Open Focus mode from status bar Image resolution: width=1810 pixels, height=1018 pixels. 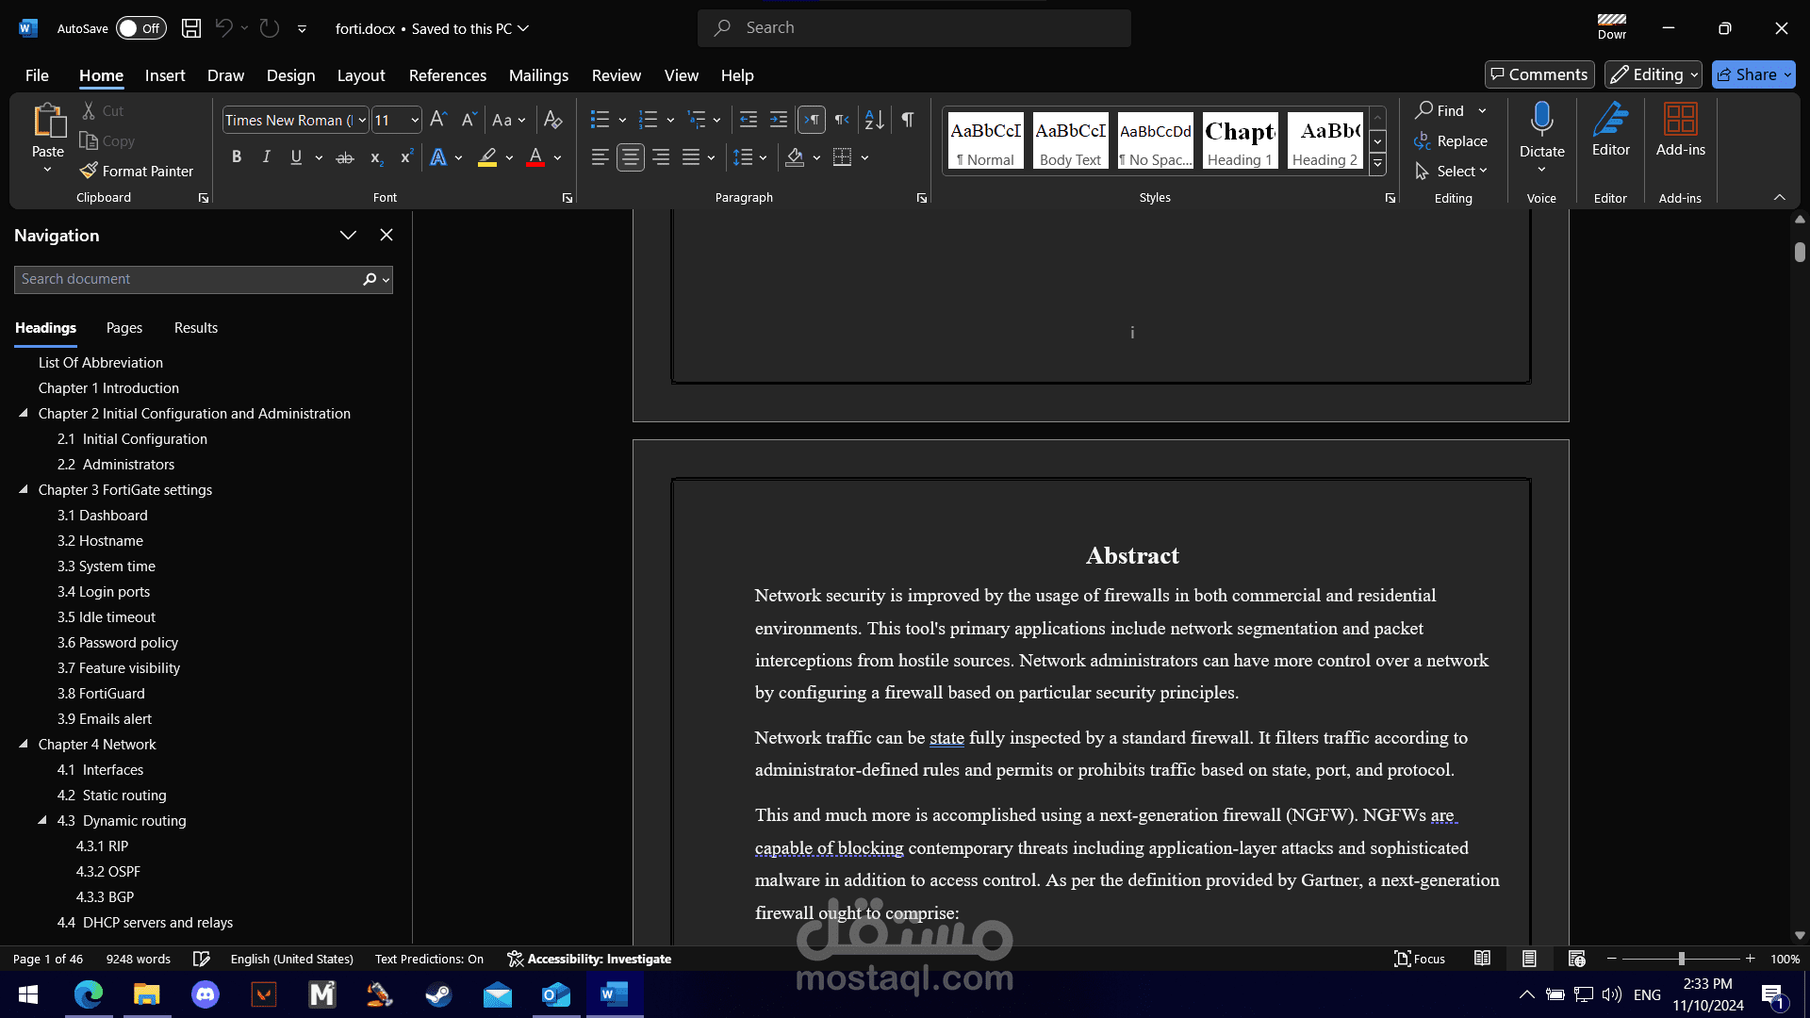point(1419,959)
